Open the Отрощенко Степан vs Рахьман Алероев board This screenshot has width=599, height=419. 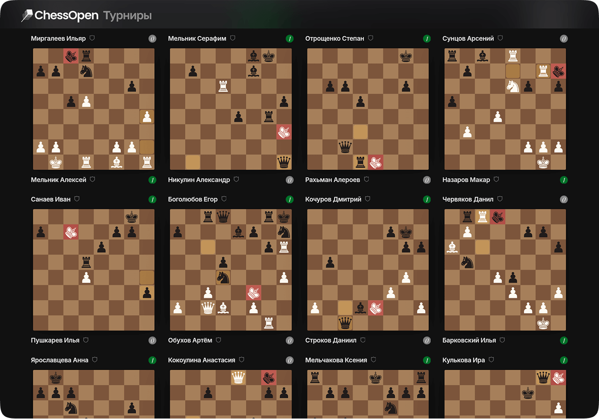(x=368, y=109)
